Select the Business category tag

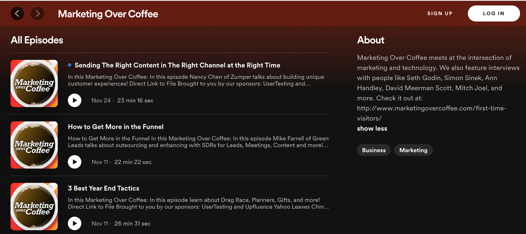click(x=374, y=150)
